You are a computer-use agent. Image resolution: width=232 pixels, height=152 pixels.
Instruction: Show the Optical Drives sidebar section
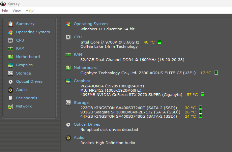[29, 81]
